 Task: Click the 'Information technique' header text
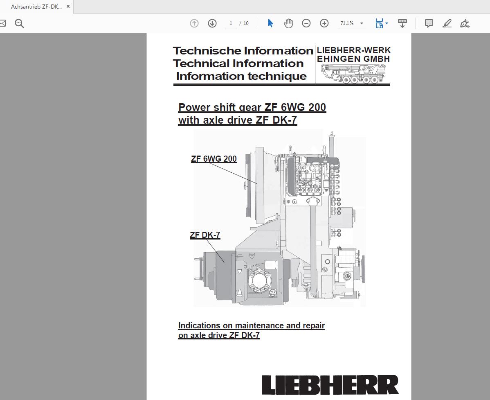click(x=241, y=76)
